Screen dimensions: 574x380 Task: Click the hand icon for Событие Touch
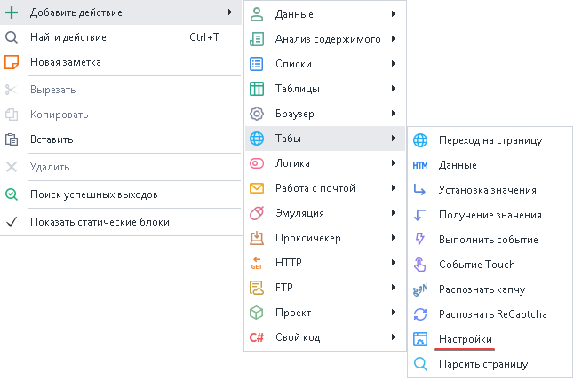point(420,265)
